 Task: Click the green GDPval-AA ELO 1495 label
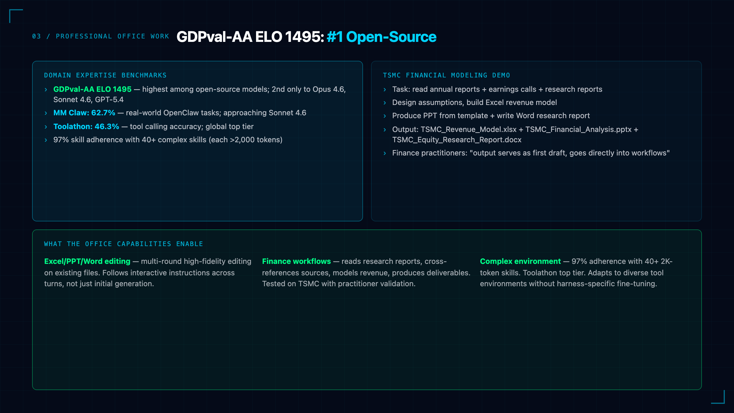(x=92, y=89)
